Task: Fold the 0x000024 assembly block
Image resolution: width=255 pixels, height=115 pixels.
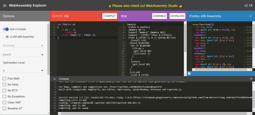Action: (191, 54)
